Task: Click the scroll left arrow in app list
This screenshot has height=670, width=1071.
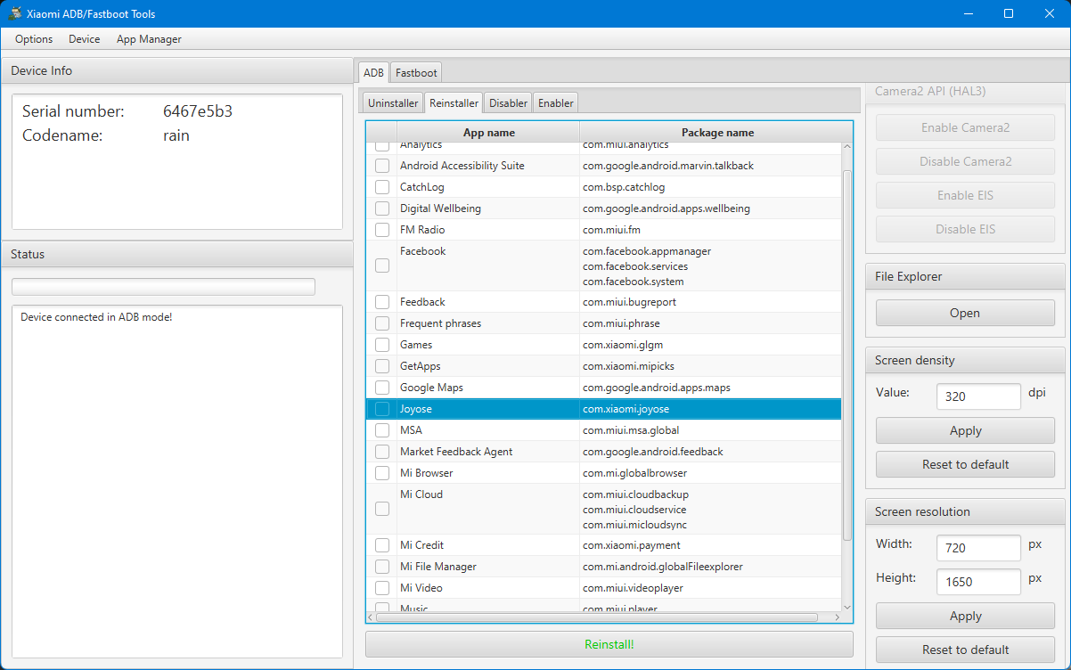Action: (x=372, y=617)
